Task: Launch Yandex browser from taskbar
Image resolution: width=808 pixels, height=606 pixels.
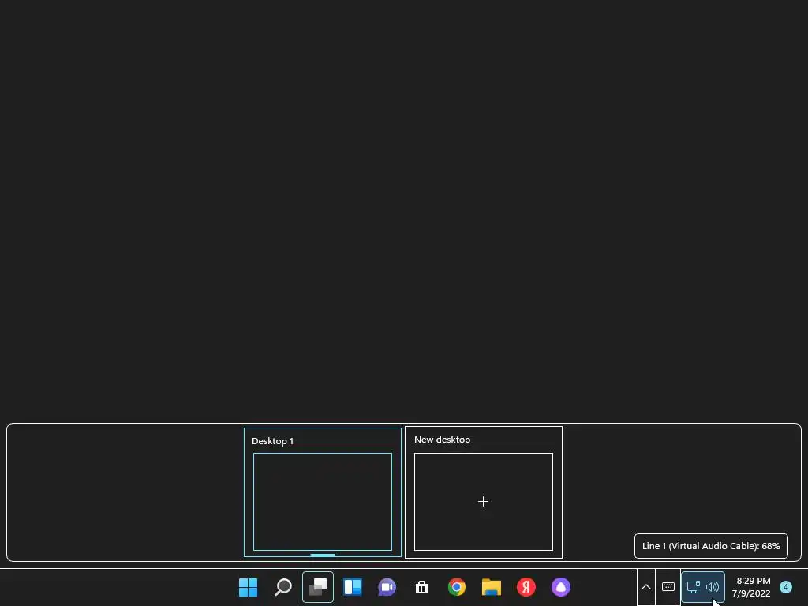Action: (x=526, y=587)
